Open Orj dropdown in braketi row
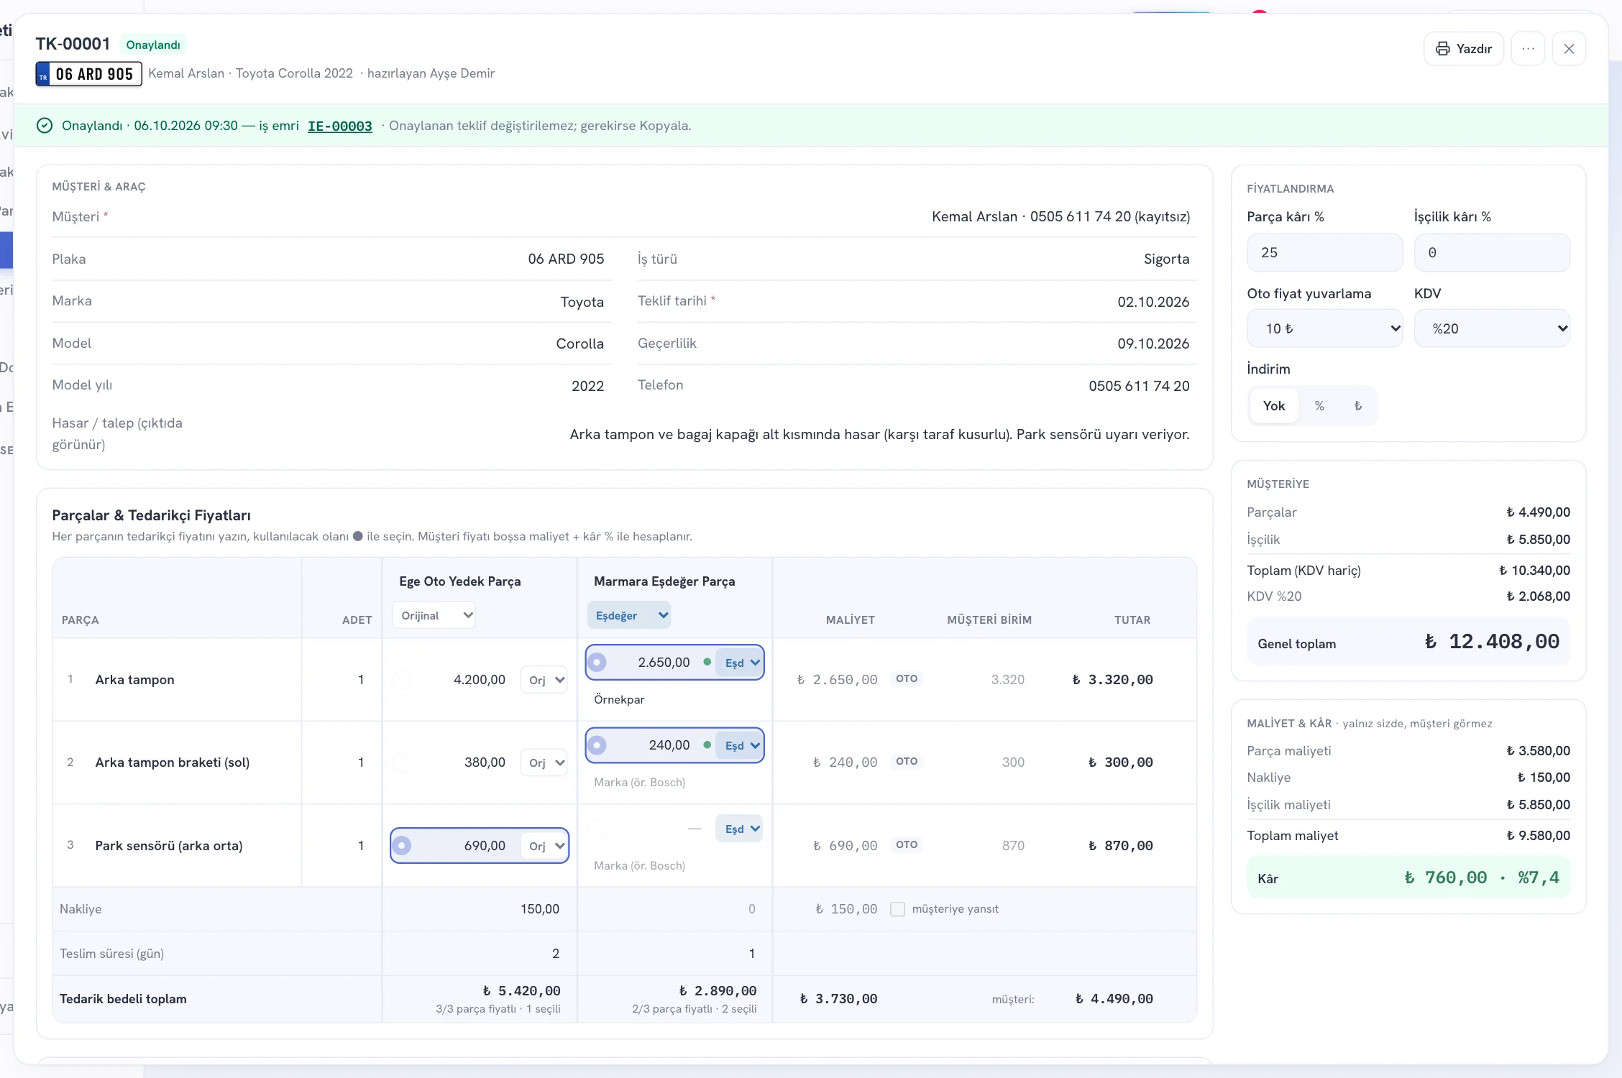Image resolution: width=1622 pixels, height=1078 pixels. 544,763
